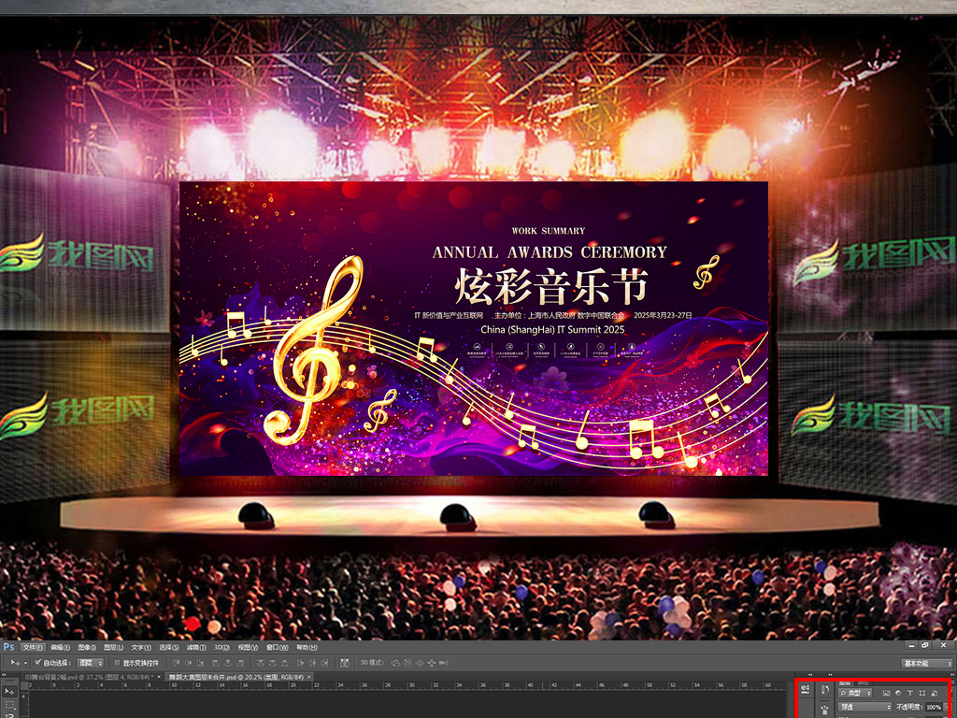Toggle the layer filtering switch in Layers panel
Screen dimensions: 957x718
[x=951, y=693]
